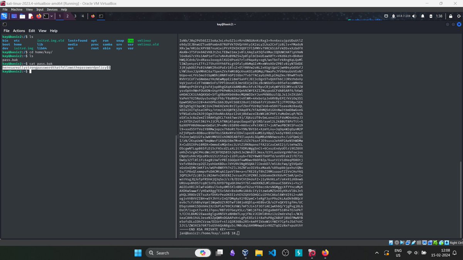Open Visual Studio Code from Windows taskbar
This screenshot has height=260, width=463.
coord(272,253)
